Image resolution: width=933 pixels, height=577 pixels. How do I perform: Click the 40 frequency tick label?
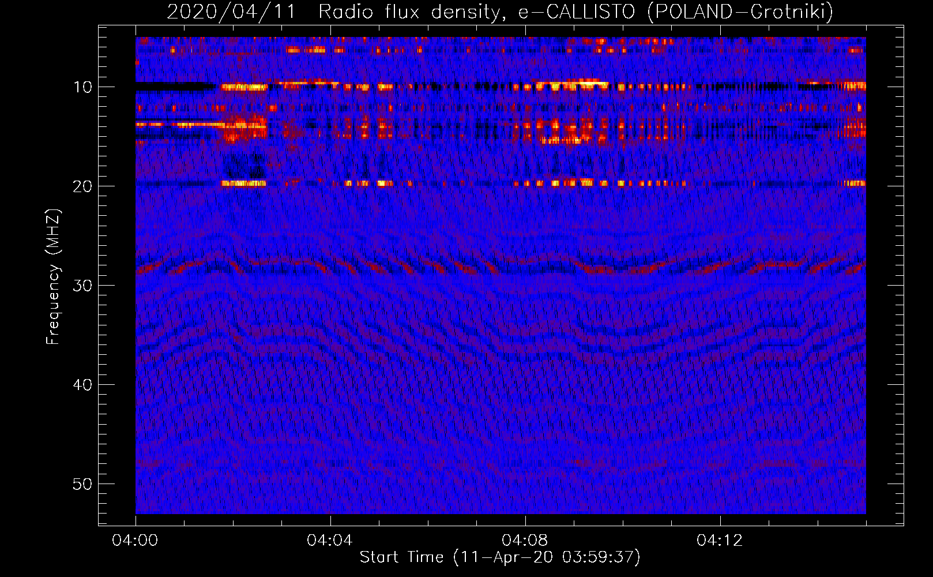pyautogui.click(x=82, y=385)
